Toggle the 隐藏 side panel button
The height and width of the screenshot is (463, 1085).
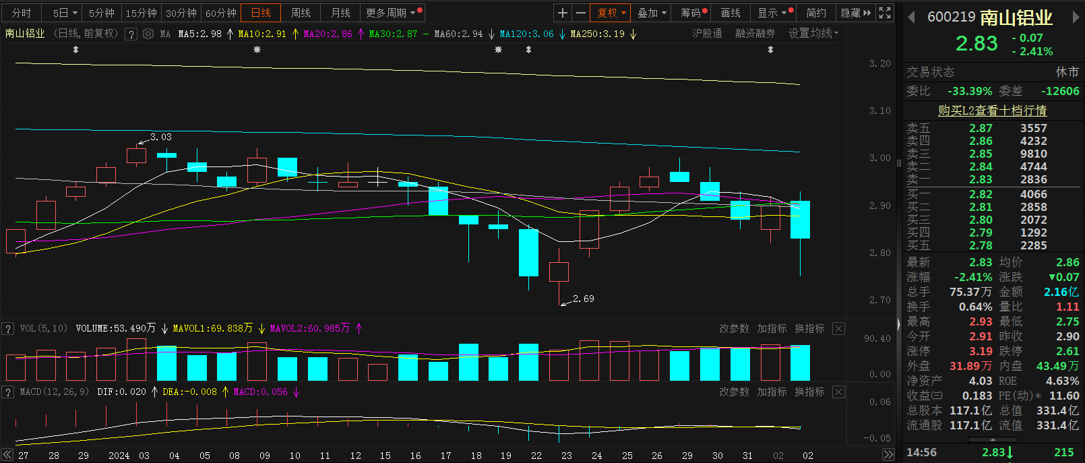856,13
